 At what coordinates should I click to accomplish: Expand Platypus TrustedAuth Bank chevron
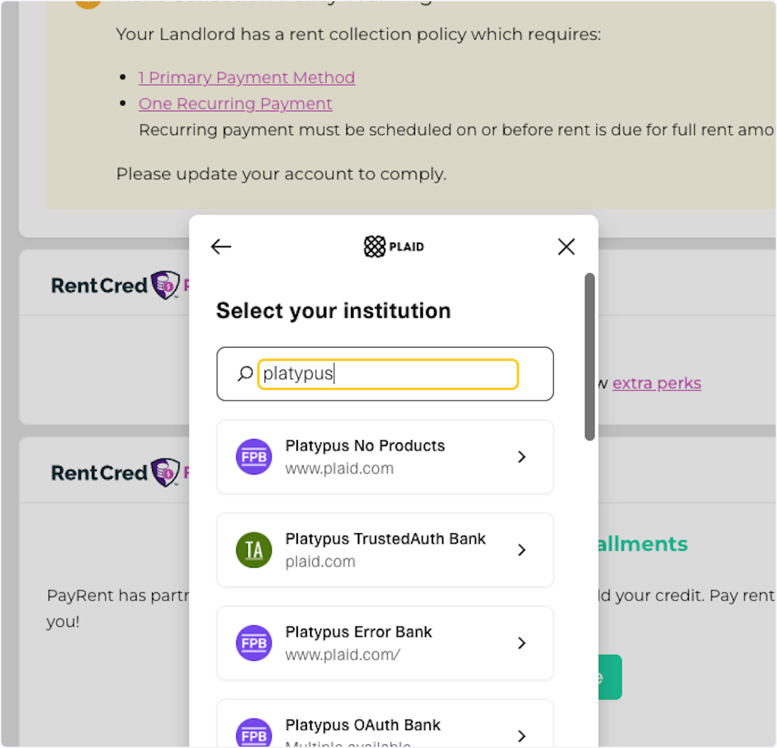[x=522, y=550]
